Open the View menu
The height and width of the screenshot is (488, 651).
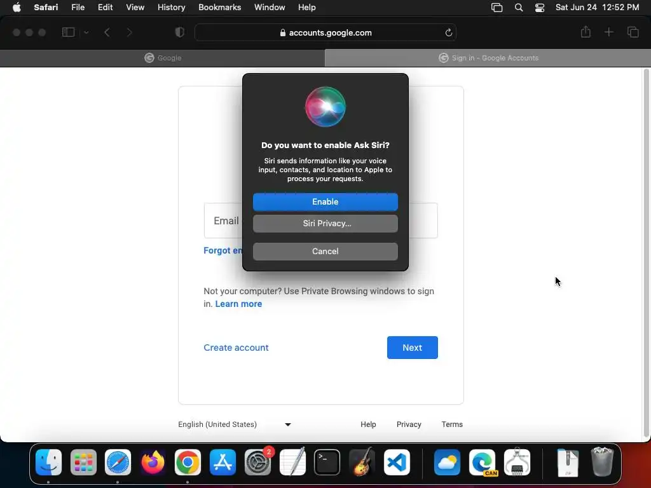coord(135,8)
